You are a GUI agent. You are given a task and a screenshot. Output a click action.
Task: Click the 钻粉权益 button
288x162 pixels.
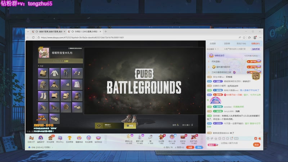click(256, 49)
